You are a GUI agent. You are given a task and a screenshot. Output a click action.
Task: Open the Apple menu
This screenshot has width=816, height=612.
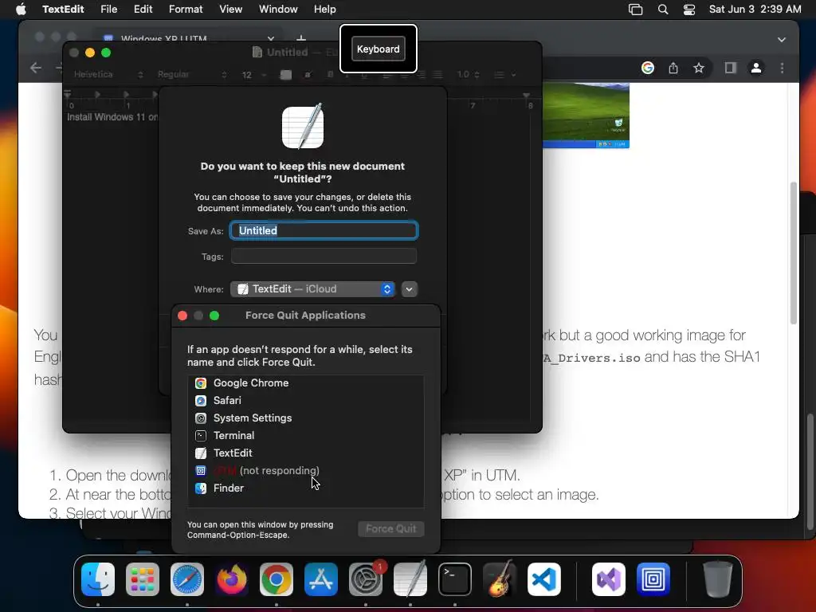click(x=21, y=10)
